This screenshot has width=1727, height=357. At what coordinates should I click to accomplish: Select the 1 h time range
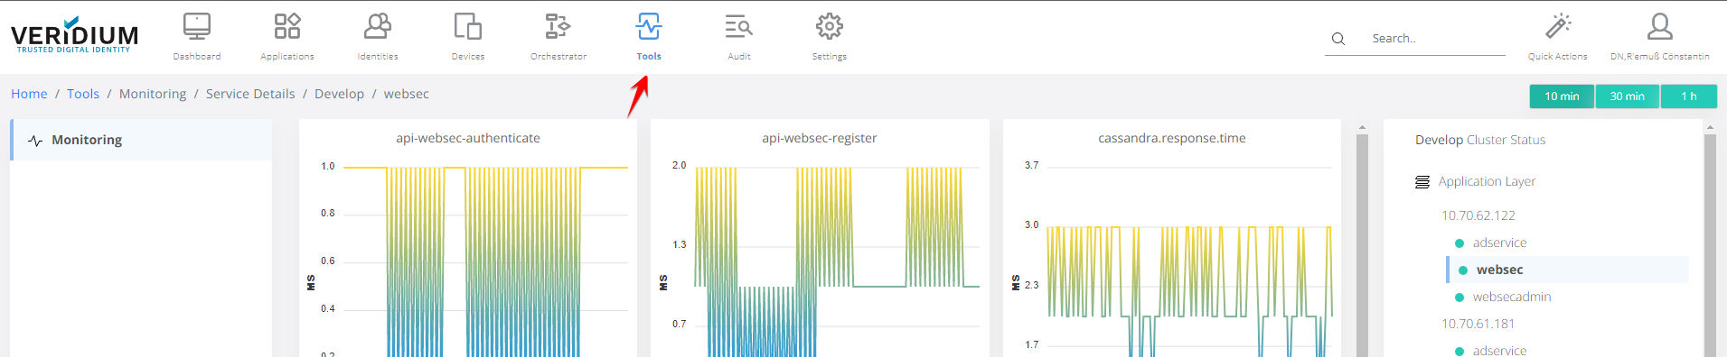click(1688, 96)
